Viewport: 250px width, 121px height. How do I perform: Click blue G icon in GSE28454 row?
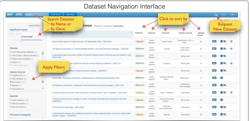pyautogui.click(x=221, y=100)
